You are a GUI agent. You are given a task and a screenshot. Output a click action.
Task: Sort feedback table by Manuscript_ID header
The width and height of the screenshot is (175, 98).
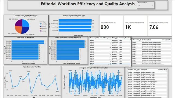[137, 40]
